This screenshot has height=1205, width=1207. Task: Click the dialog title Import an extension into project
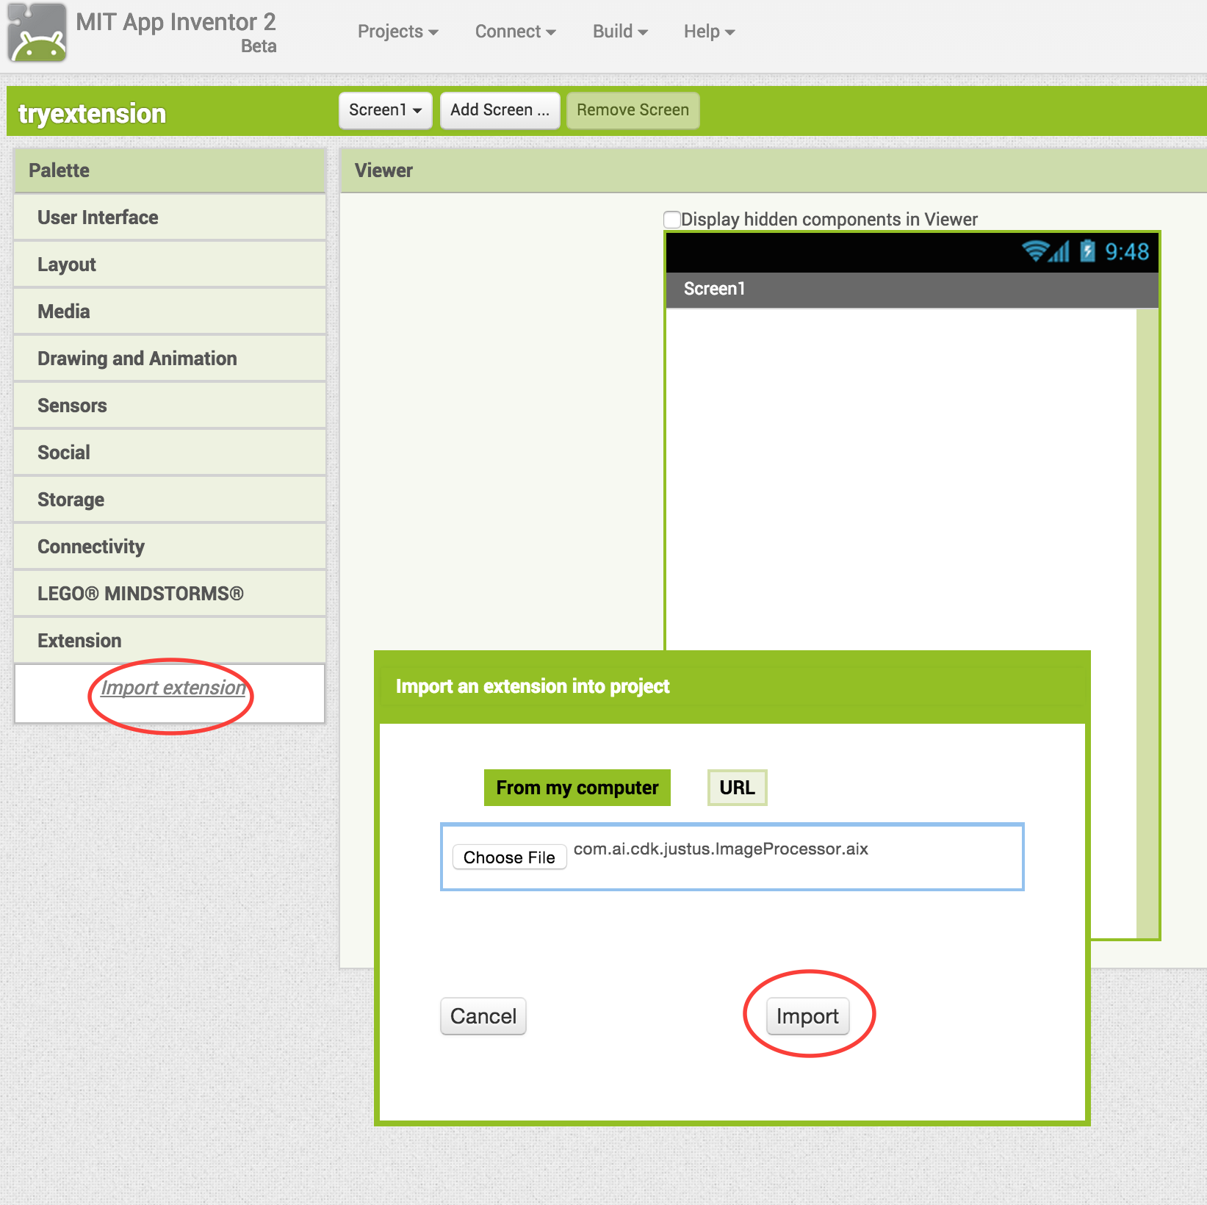533,686
